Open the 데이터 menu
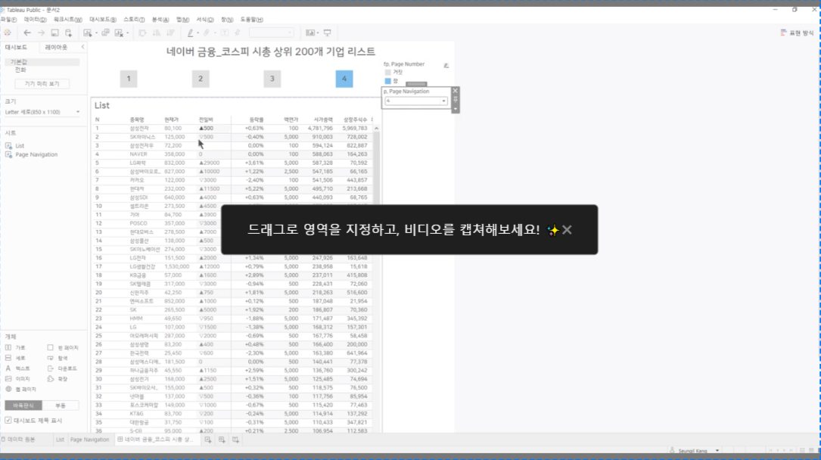The image size is (821, 460). [x=35, y=20]
